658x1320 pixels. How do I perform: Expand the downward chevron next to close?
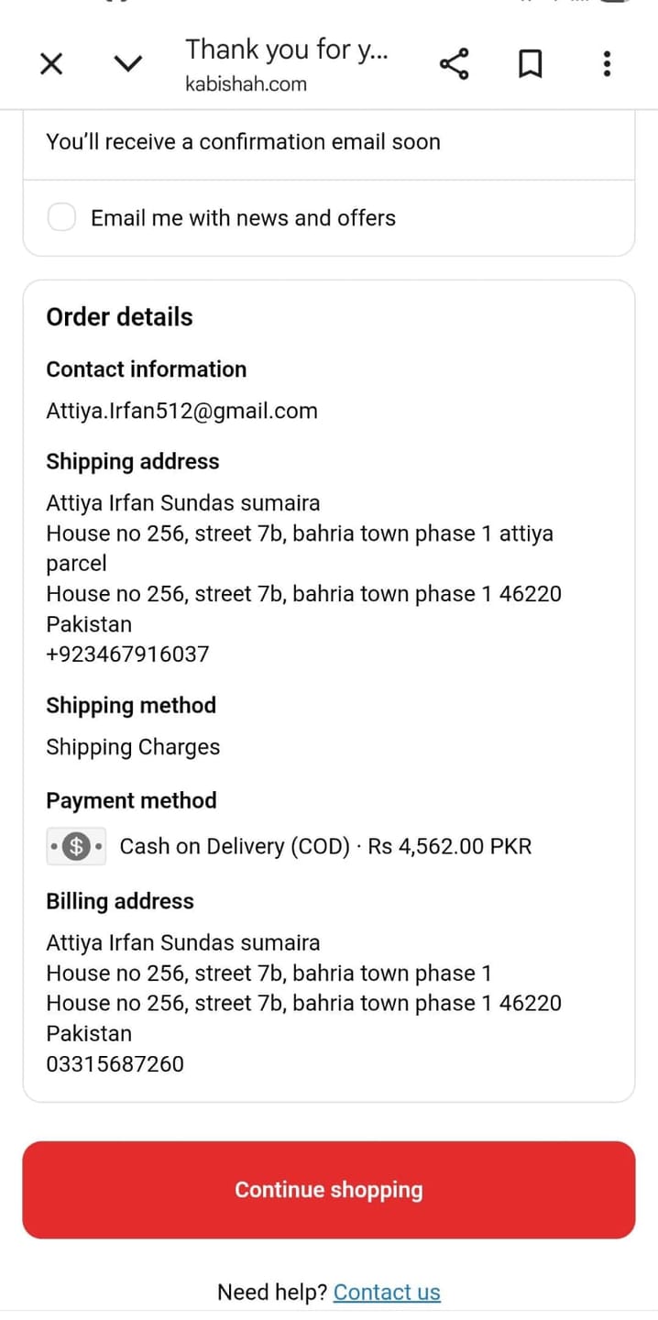[128, 63]
